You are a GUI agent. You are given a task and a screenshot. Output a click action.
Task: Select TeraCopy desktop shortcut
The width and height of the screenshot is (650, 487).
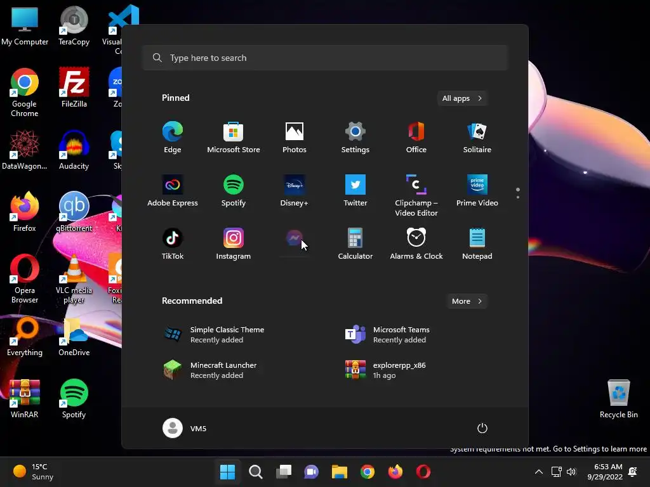point(74,27)
